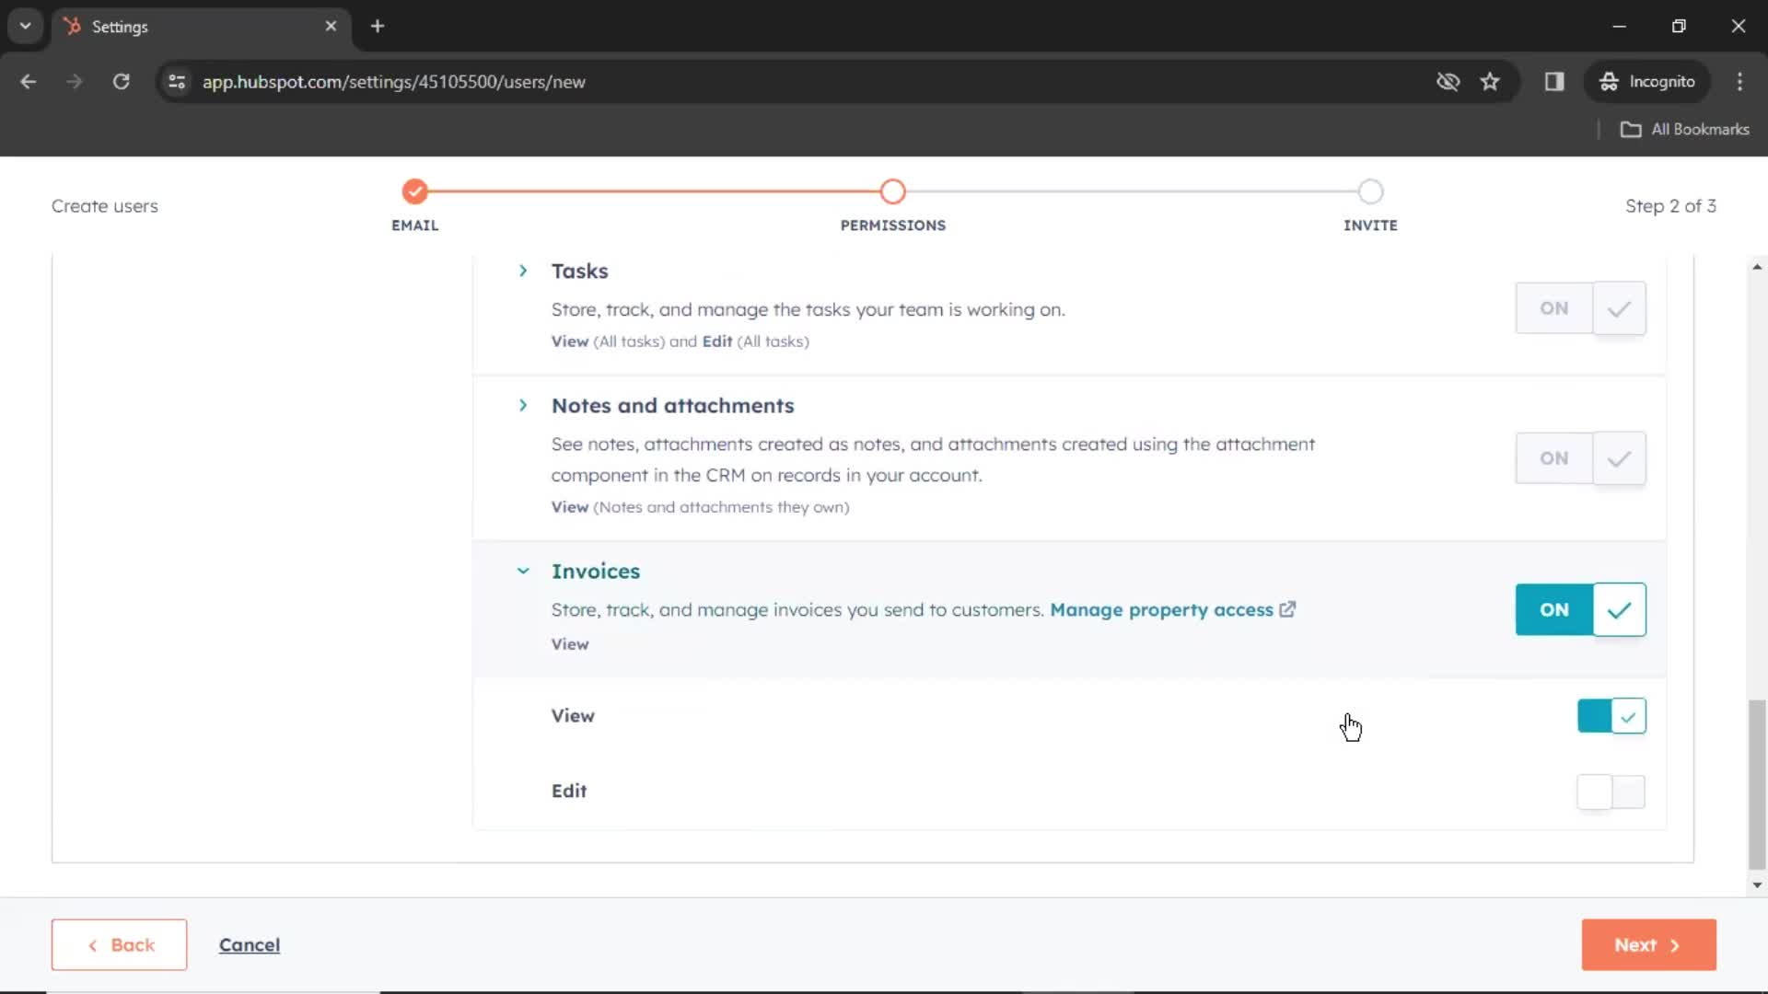Screen dimensions: 1768x994
Task: Expand the Tasks section chevron
Action: coord(523,270)
